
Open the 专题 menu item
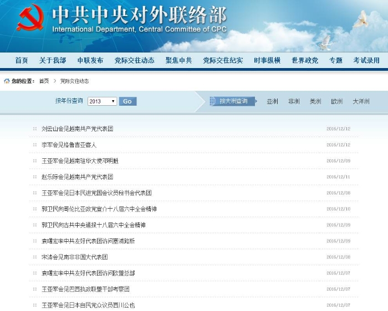coord(336,60)
